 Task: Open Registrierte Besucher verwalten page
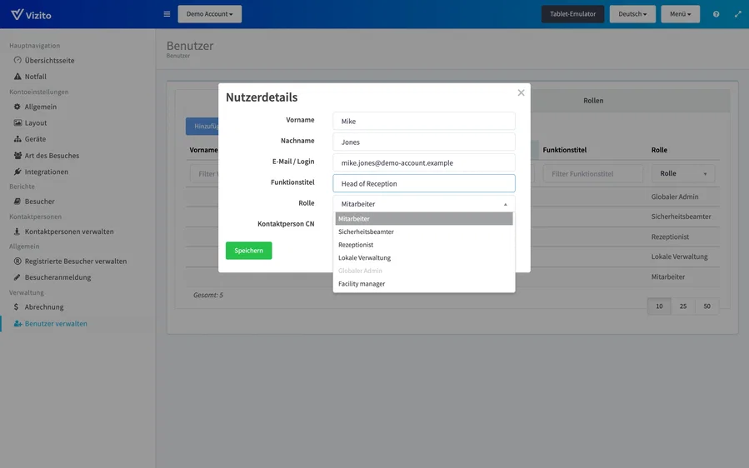76,261
